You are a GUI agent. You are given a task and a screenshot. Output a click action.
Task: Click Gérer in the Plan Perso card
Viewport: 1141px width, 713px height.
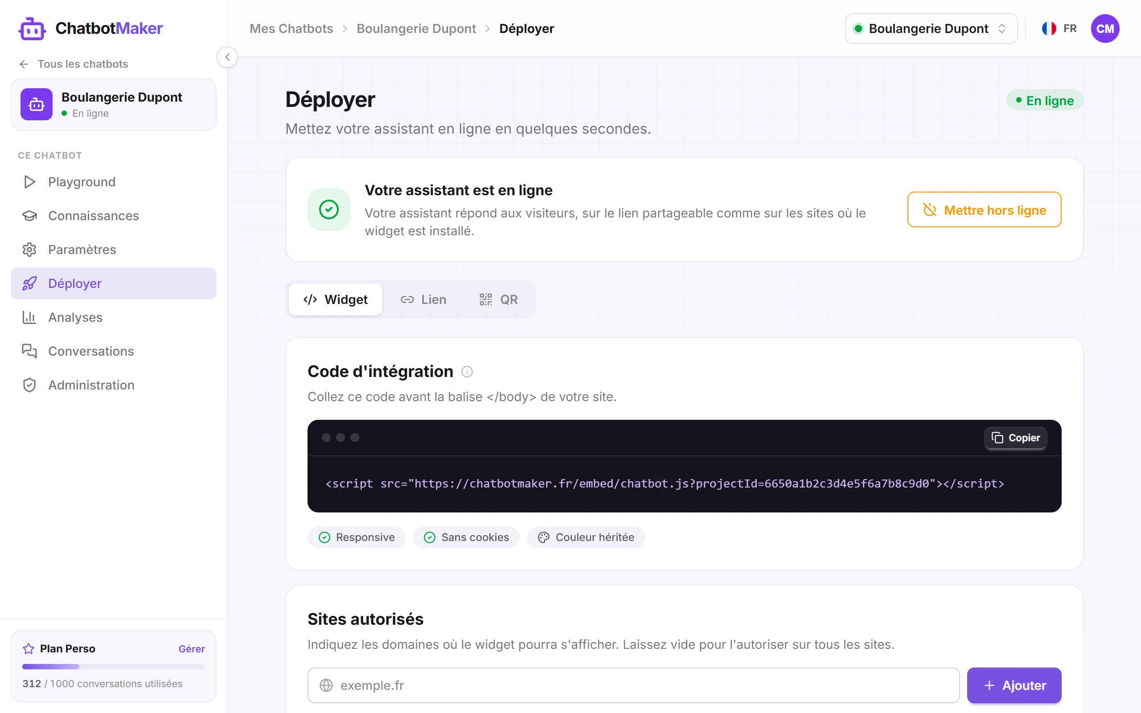[x=191, y=649]
